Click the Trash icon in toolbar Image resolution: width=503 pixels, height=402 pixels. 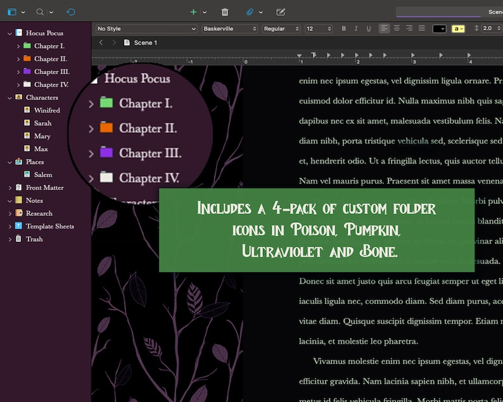[225, 12]
